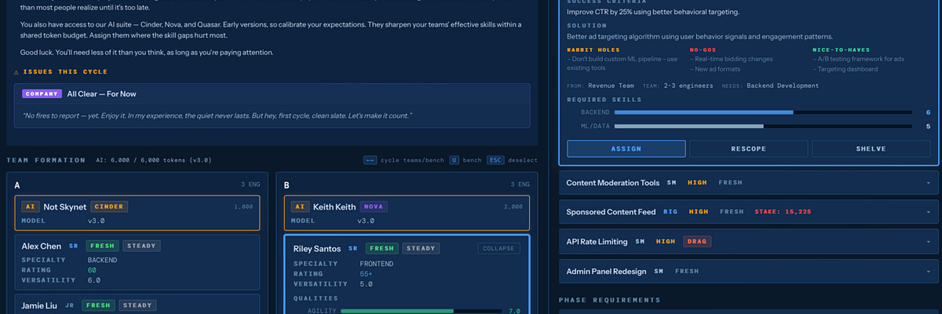Expand the Admin Panel Redesign chevron
Screen dimensions: 942x314
928,272
